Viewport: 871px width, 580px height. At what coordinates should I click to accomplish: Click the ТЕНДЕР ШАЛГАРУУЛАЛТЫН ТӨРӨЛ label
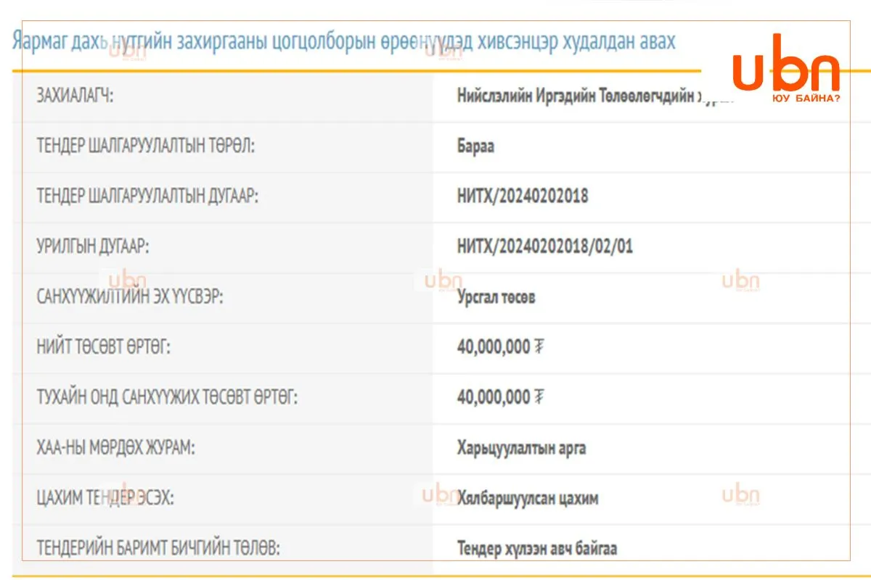pos(146,146)
